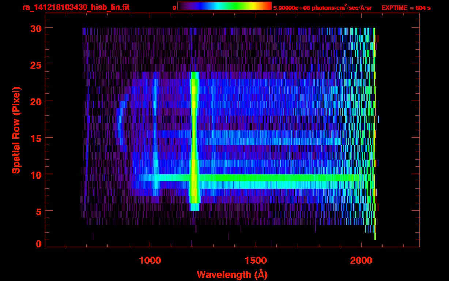Click the file name ra_141218103430_hisb_lin.fit
The width and height of the screenshot is (449, 281).
(76, 7)
